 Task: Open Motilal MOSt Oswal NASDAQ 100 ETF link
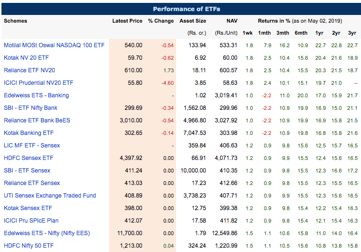pyautogui.click(x=54, y=45)
